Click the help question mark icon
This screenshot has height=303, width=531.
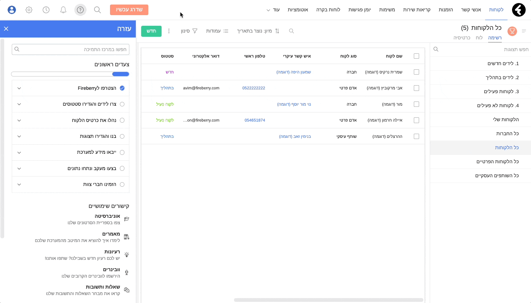80,10
